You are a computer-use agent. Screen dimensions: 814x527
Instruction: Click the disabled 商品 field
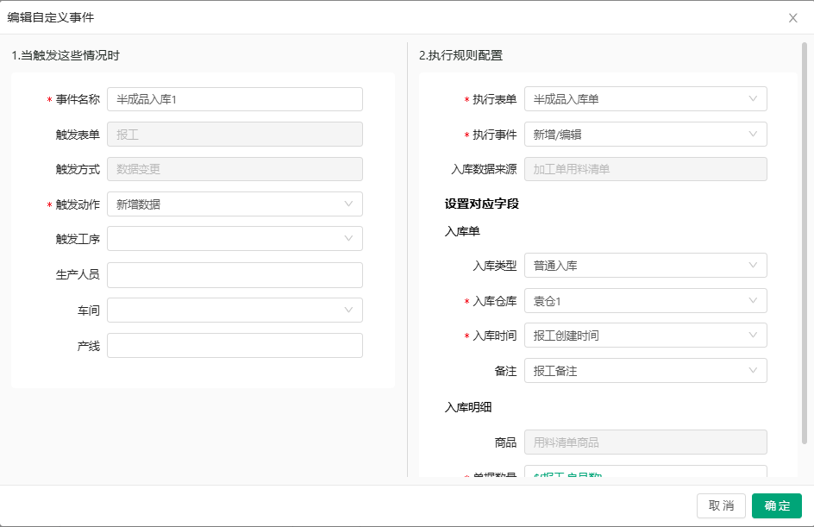pyautogui.click(x=645, y=442)
